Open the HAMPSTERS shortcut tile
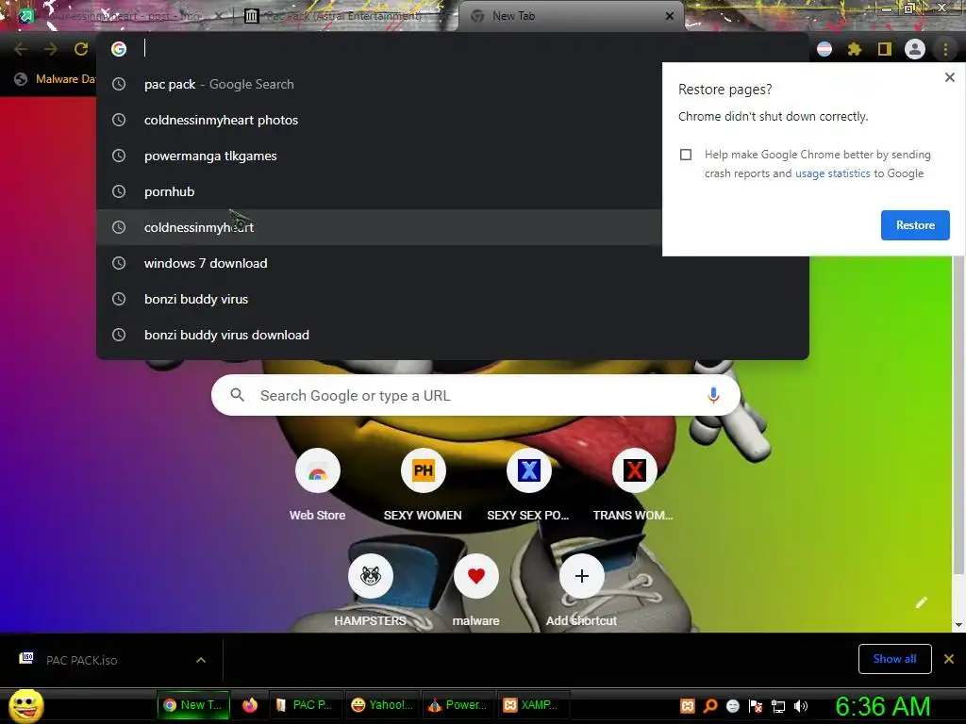 click(x=370, y=592)
